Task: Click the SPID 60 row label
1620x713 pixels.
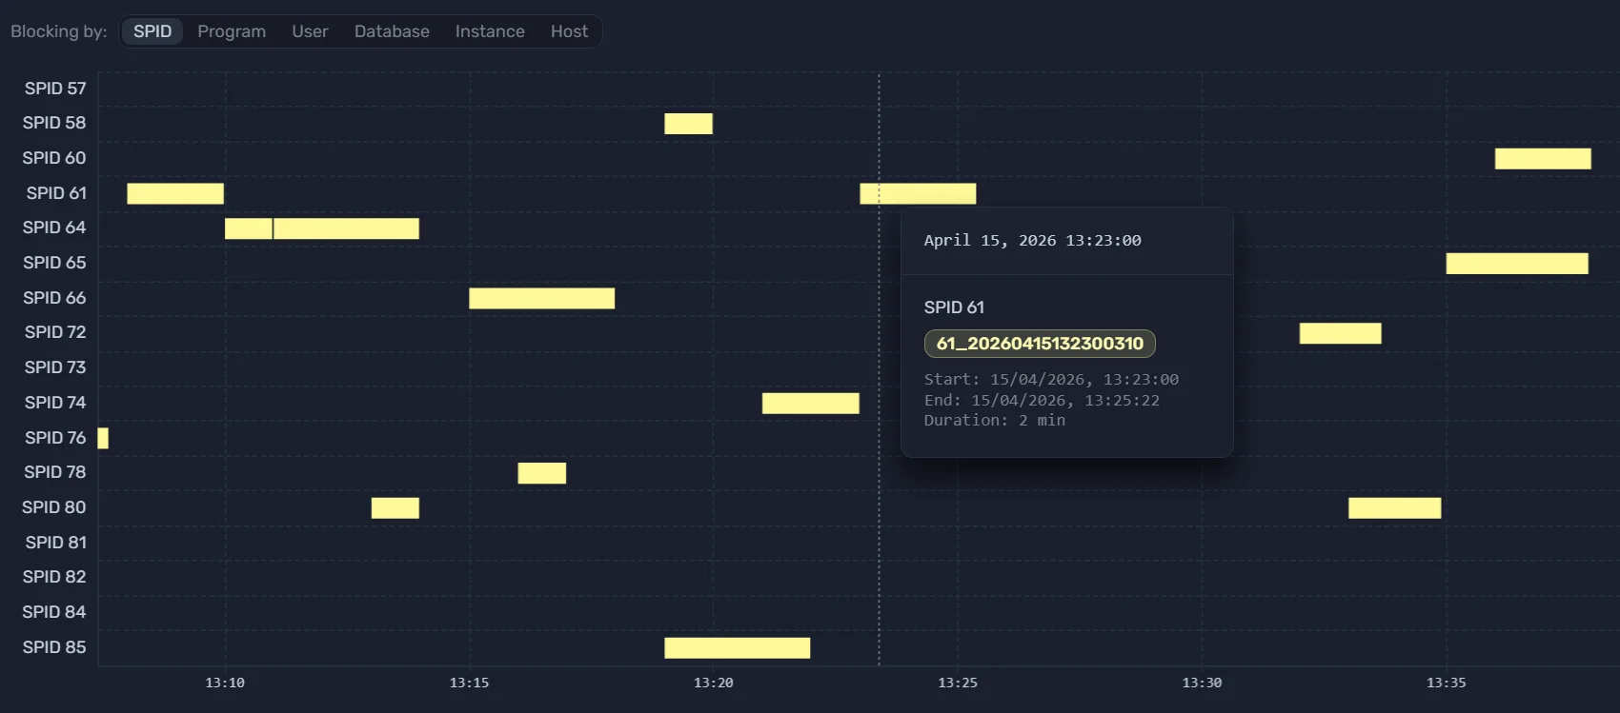Action: click(x=54, y=158)
